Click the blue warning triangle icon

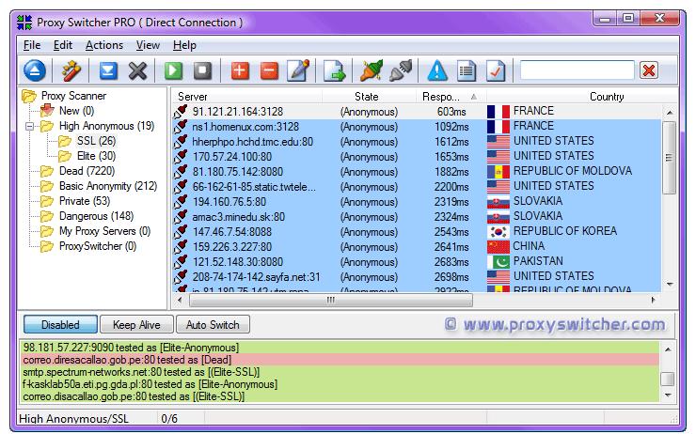coord(437,70)
